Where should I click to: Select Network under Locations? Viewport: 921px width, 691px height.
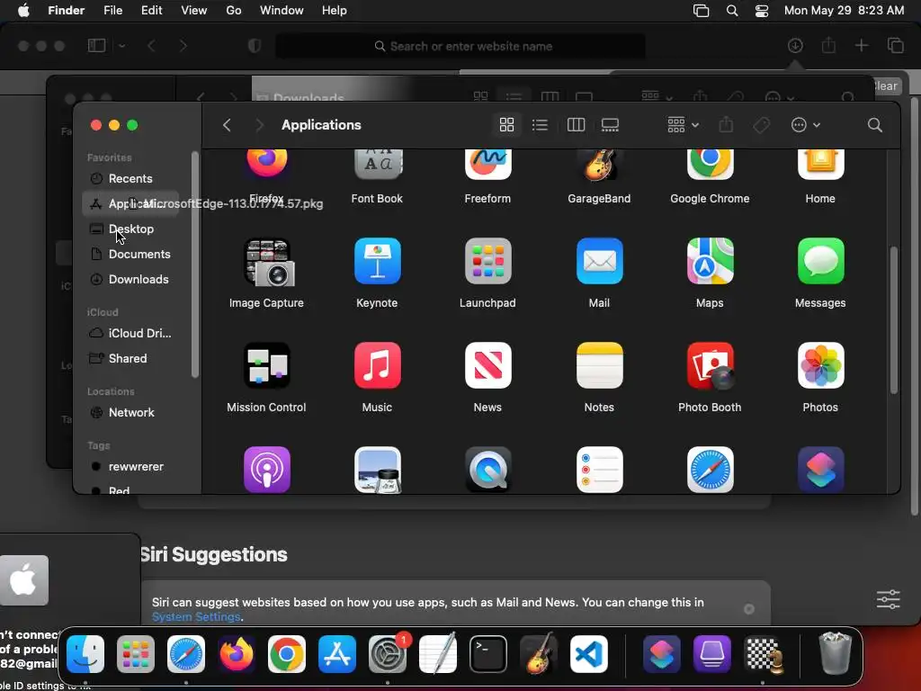coord(130,412)
